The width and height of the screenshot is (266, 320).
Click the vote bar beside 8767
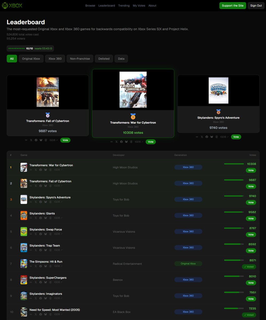[x=234, y=228]
